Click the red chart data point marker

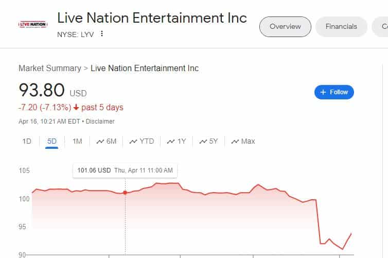point(125,193)
